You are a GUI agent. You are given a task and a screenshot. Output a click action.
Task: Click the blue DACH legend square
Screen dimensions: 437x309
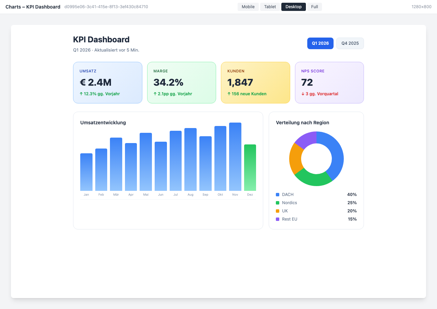(277, 194)
